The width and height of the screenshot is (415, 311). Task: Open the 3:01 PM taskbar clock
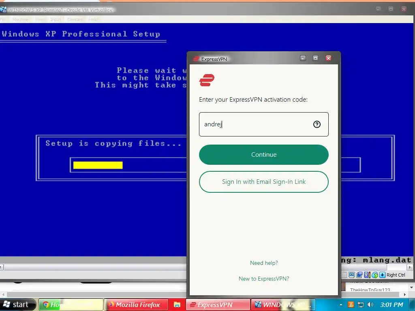[392, 305]
